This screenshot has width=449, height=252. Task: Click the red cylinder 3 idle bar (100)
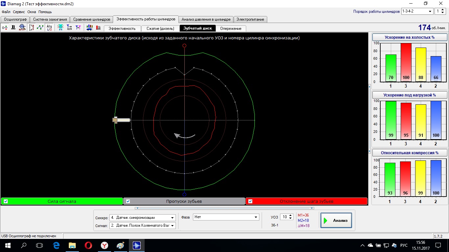click(406, 62)
